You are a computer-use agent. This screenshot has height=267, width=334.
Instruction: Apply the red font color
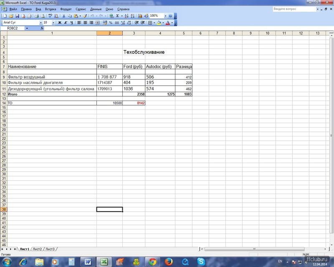(x=168, y=23)
